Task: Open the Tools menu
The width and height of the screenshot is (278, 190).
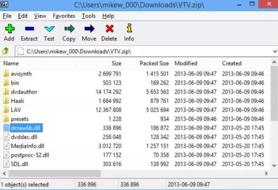Action: (x=89, y=16)
